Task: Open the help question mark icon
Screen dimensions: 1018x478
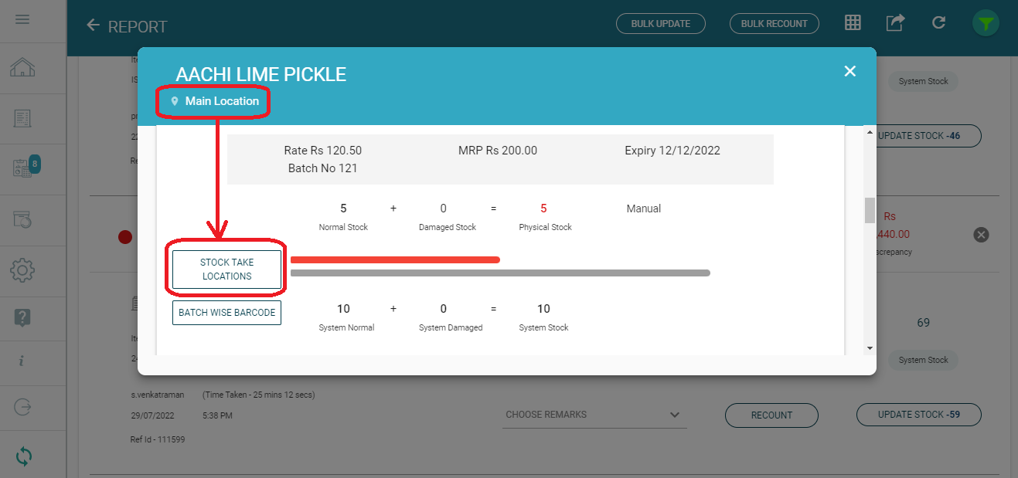Action: (x=22, y=317)
